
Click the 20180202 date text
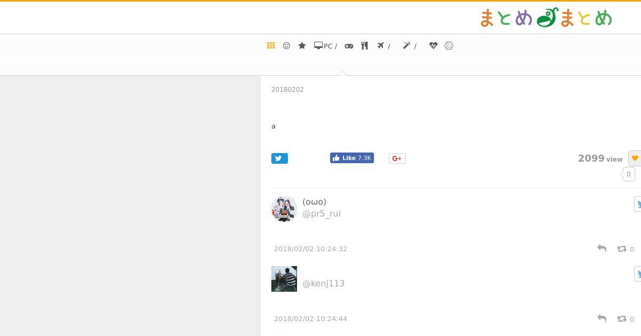pos(287,90)
